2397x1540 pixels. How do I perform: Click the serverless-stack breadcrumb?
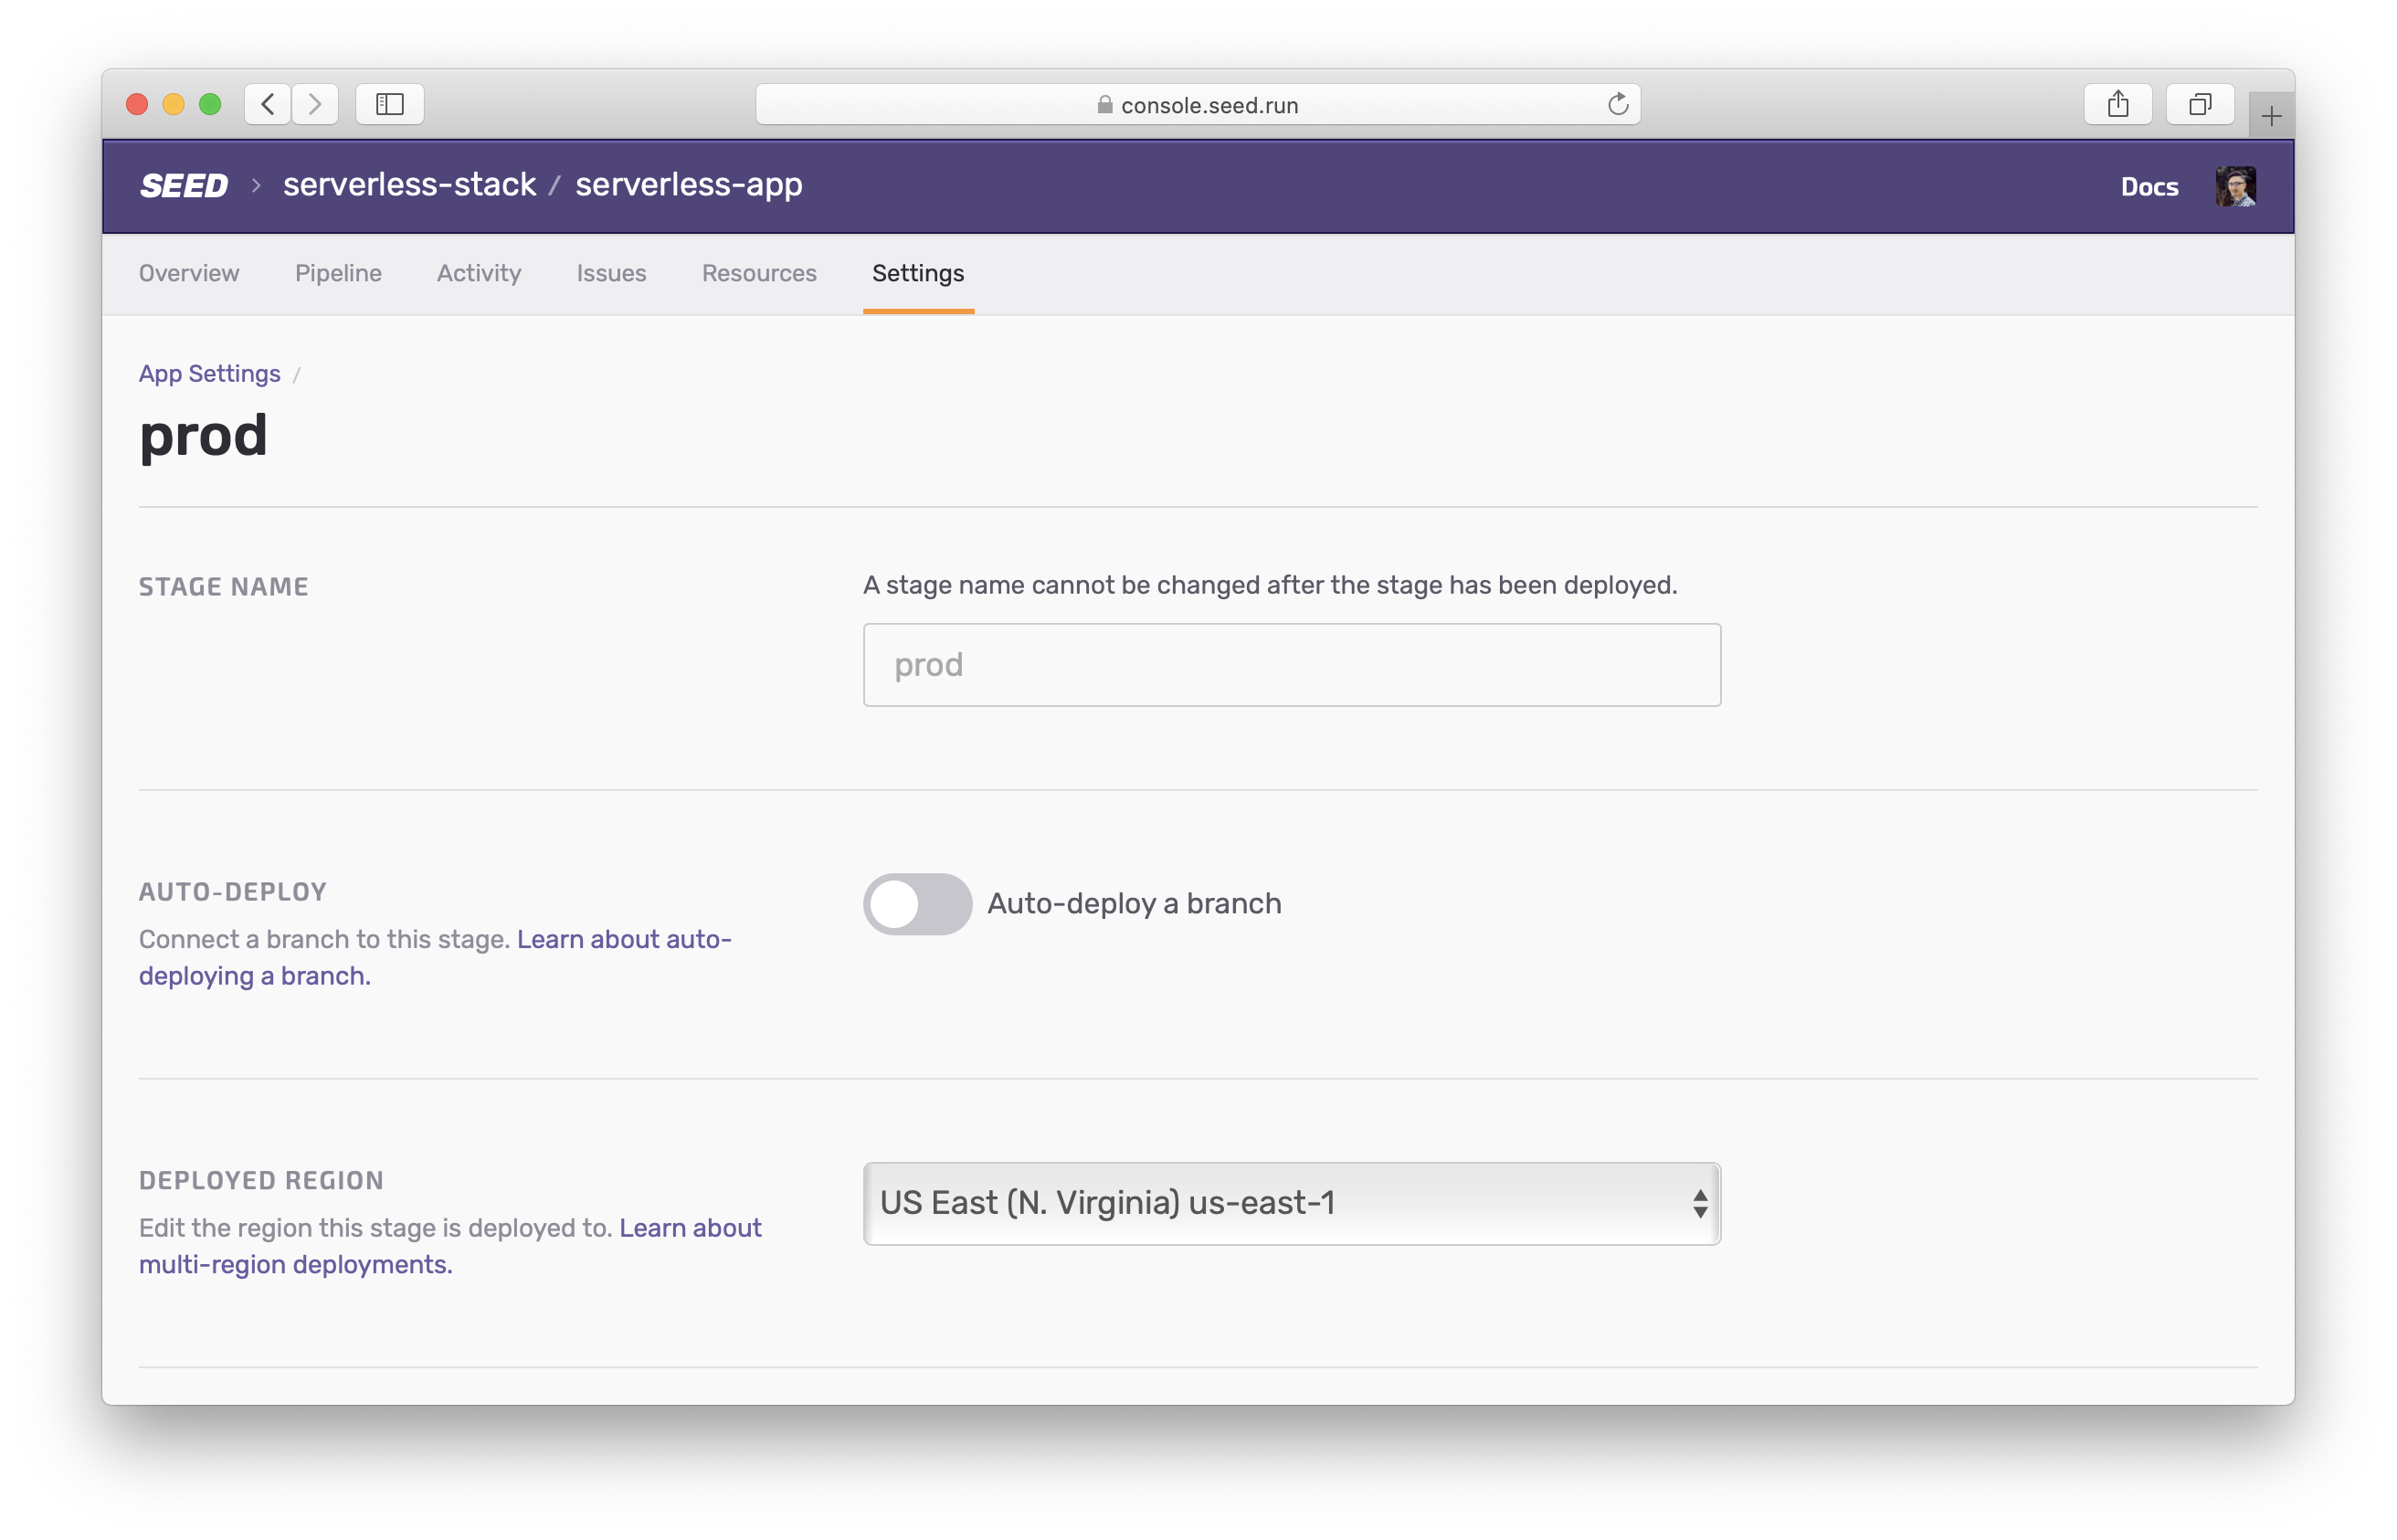[x=409, y=185]
